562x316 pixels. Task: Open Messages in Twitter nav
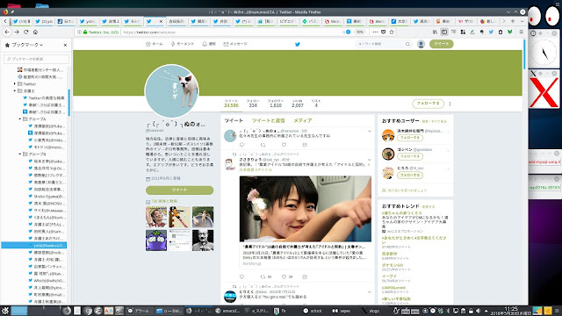click(235, 44)
